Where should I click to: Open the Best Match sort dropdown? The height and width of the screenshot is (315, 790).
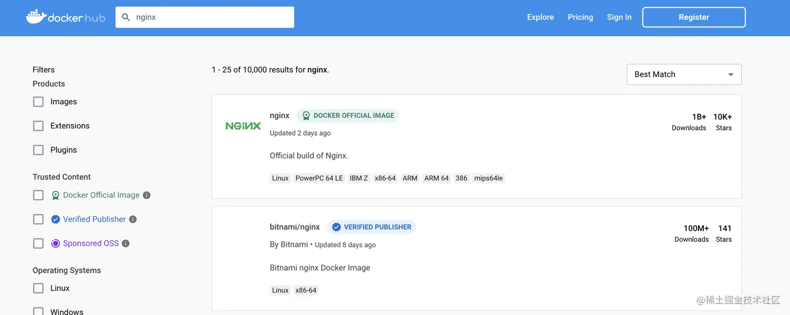pos(683,75)
